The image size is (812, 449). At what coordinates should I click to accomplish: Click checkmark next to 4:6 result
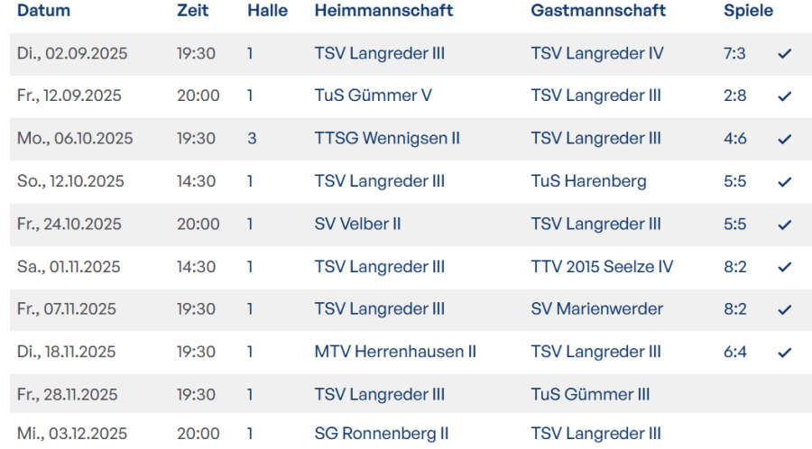tap(784, 139)
